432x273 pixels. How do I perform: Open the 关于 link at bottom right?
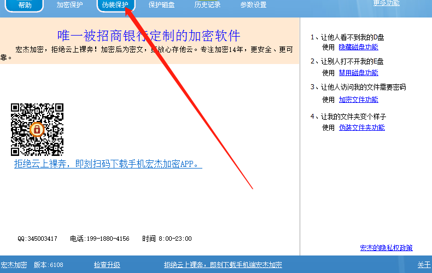[424, 265]
